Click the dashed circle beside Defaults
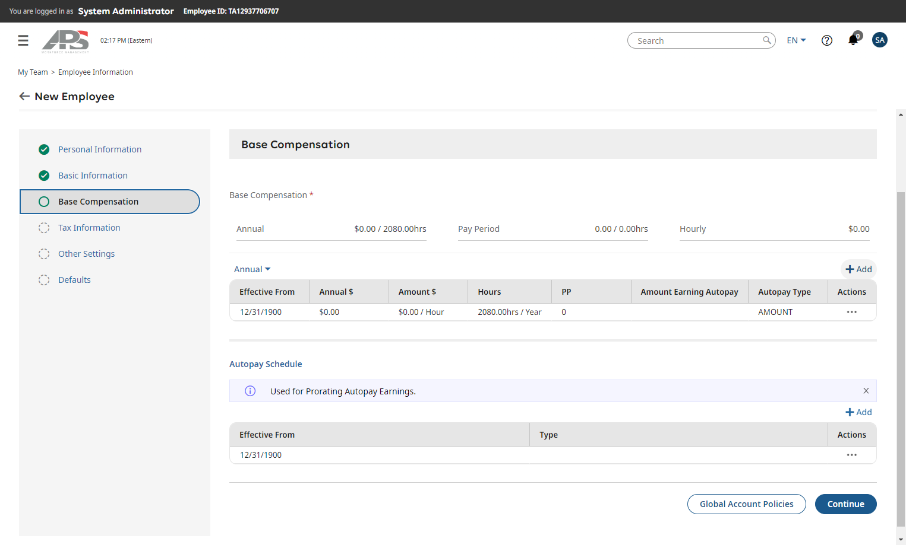 [x=44, y=280]
